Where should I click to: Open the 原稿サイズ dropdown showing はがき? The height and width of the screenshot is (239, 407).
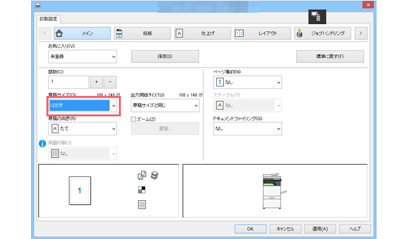tap(83, 106)
